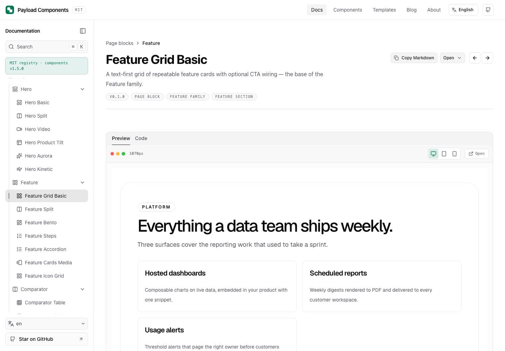Viewport: 505px width, 351px height.
Task: Click the Feature Steps list icon
Action: click(19, 236)
